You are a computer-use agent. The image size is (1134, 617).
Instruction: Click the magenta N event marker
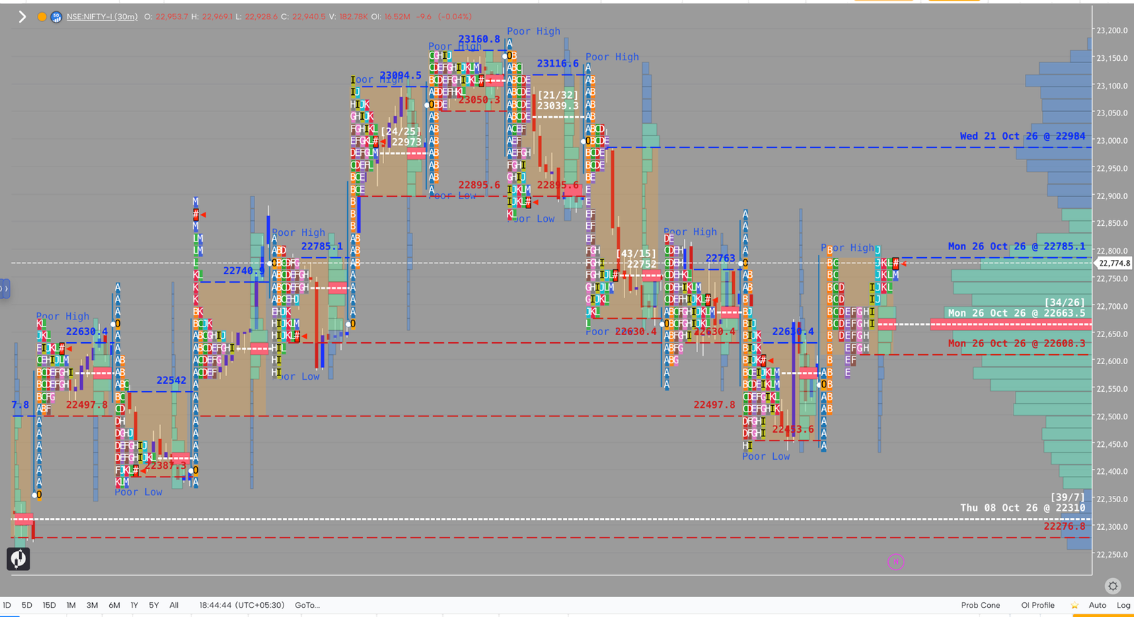click(896, 562)
